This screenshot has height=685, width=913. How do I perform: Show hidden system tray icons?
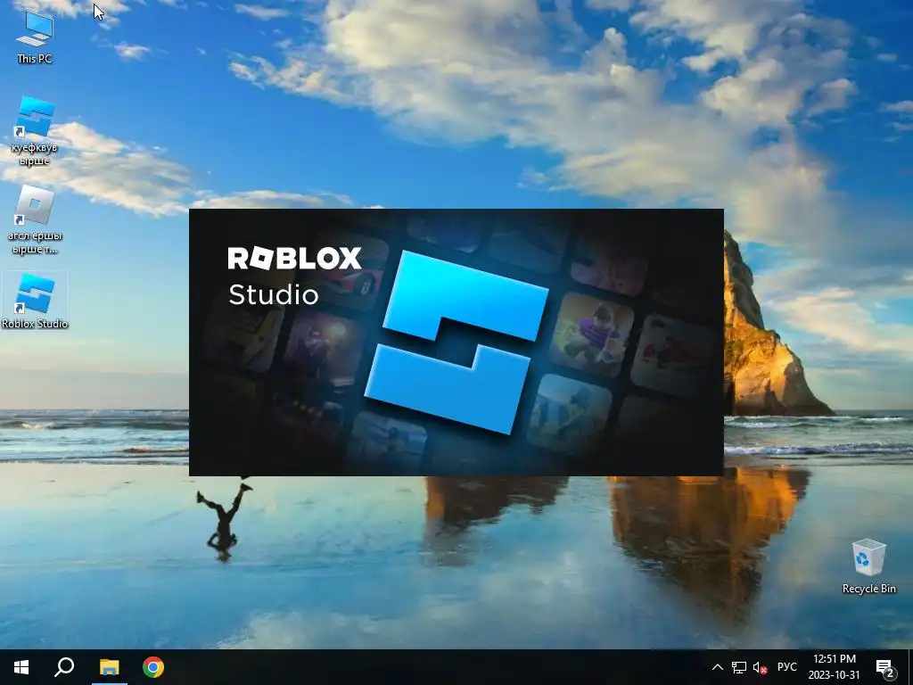pos(718,667)
